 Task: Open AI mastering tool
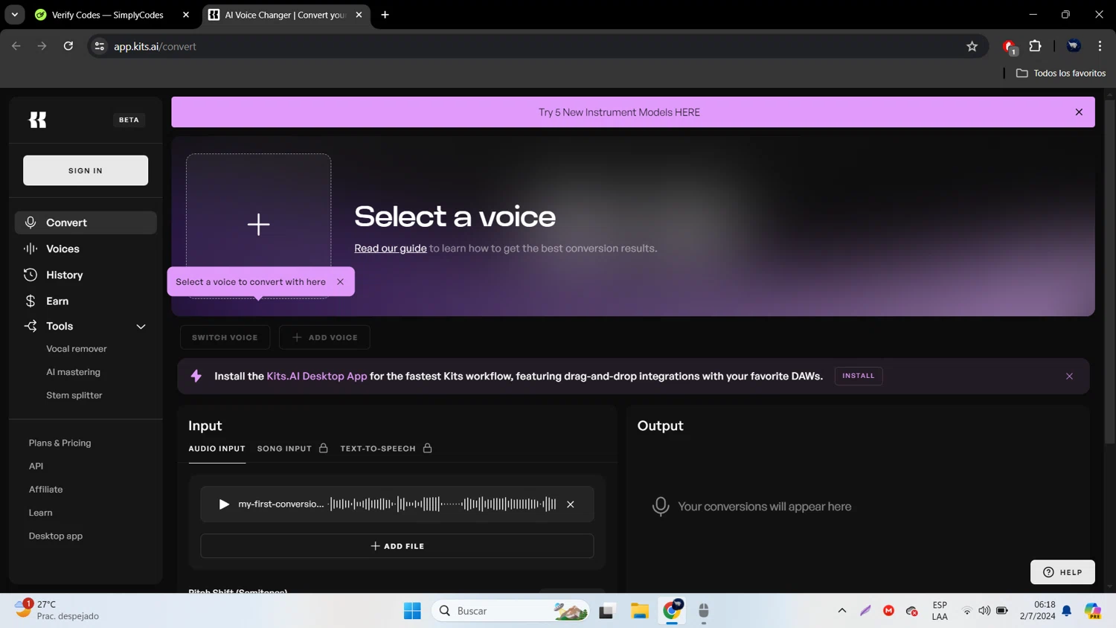click(x=73, y=372)
